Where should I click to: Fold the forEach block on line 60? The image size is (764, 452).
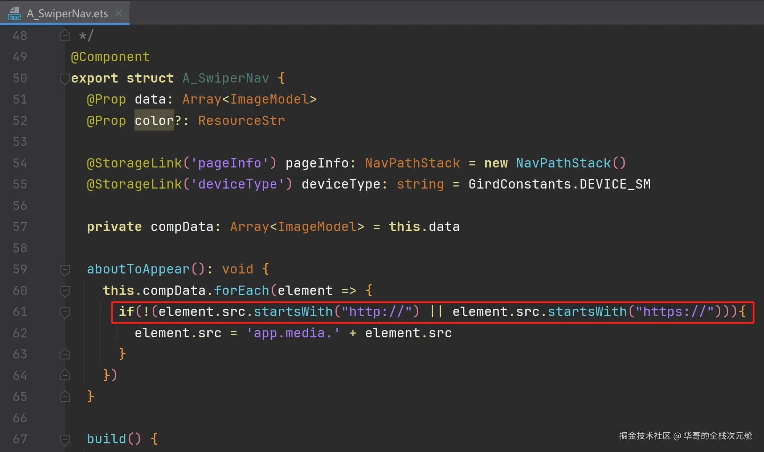(x=65, y=291)
